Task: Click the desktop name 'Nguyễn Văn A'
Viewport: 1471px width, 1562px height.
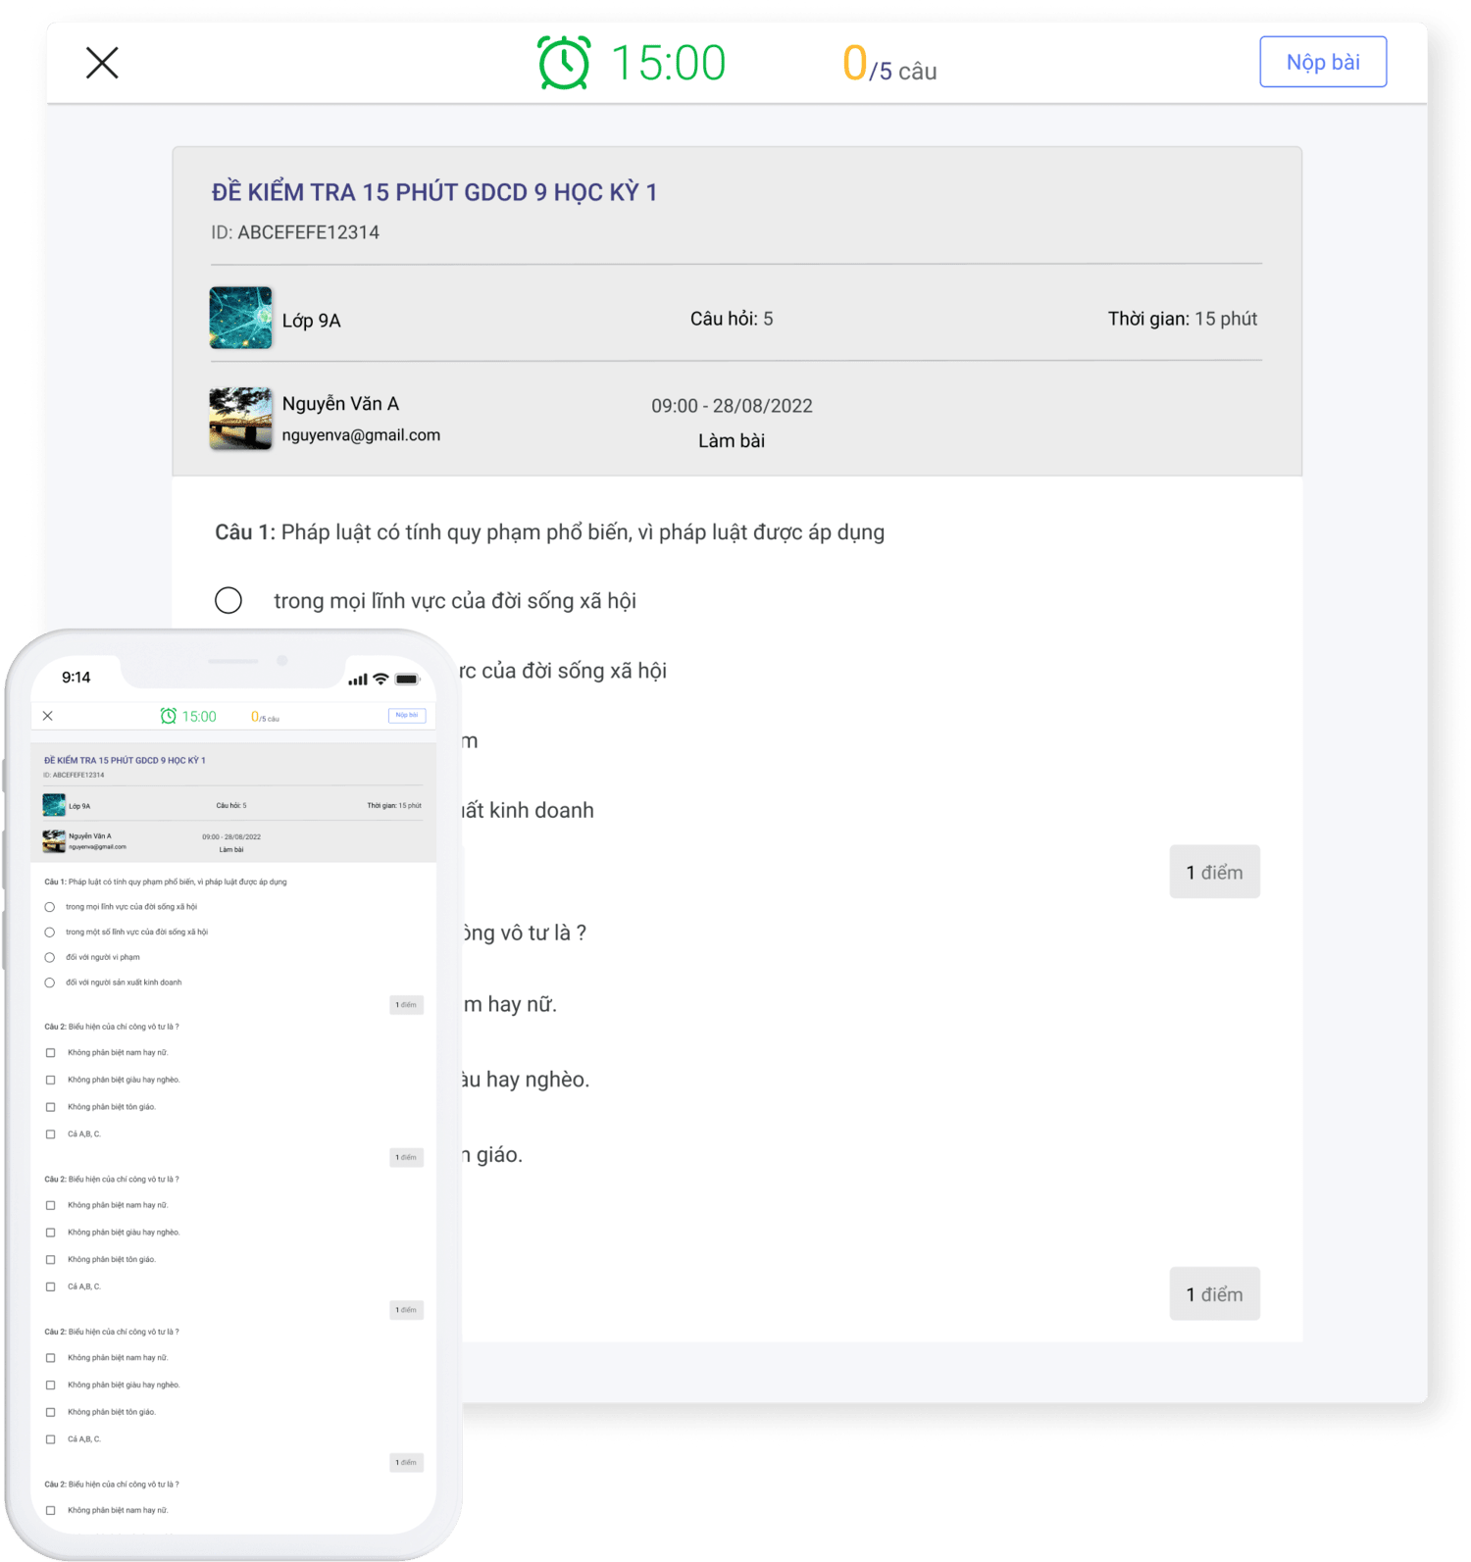Action: click(x=340, y=404)
